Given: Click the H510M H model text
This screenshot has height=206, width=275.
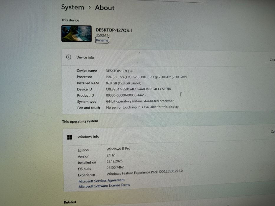Looking at the screenshot, I should (103, 35).
